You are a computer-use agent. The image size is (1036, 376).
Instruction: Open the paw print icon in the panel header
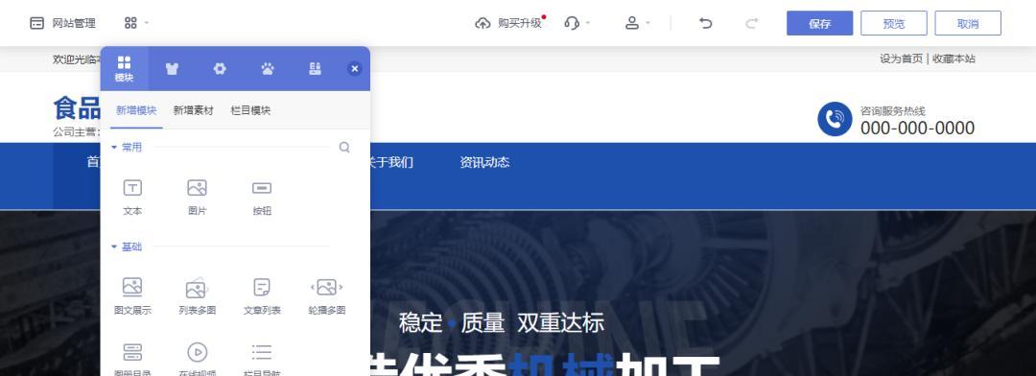point(268,69)
